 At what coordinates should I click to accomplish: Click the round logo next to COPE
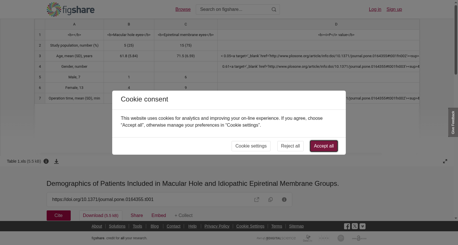(341, 238)
